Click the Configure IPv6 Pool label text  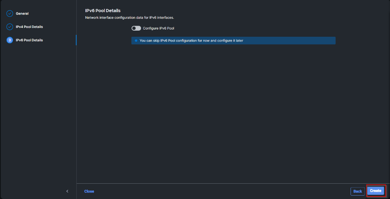click(x=158, y=28)
